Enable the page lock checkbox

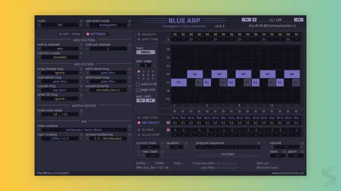click(x=138, y=90)
